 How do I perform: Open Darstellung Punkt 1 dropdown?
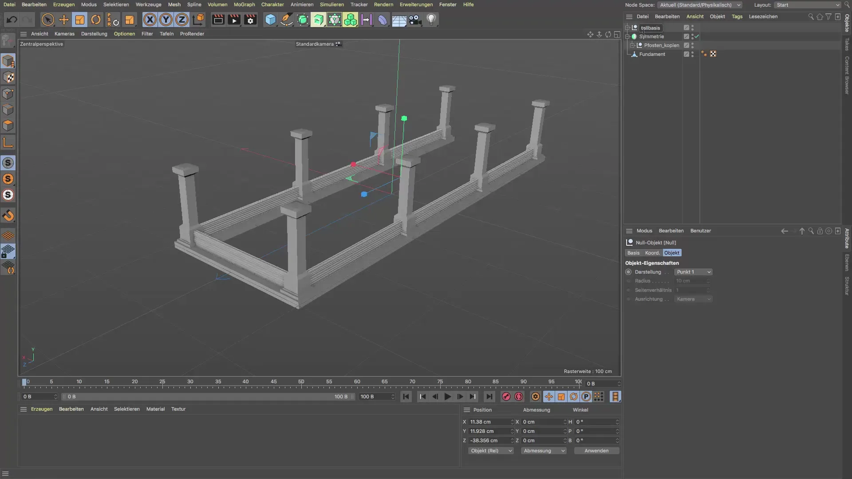coord(694,272)
